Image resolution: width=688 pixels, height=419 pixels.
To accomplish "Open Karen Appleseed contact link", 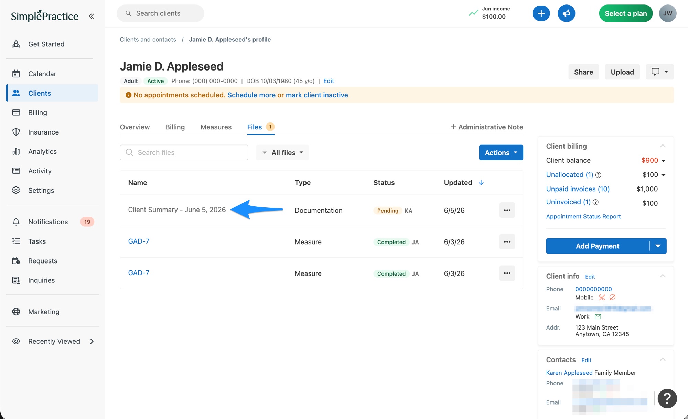I will point(569,373).
